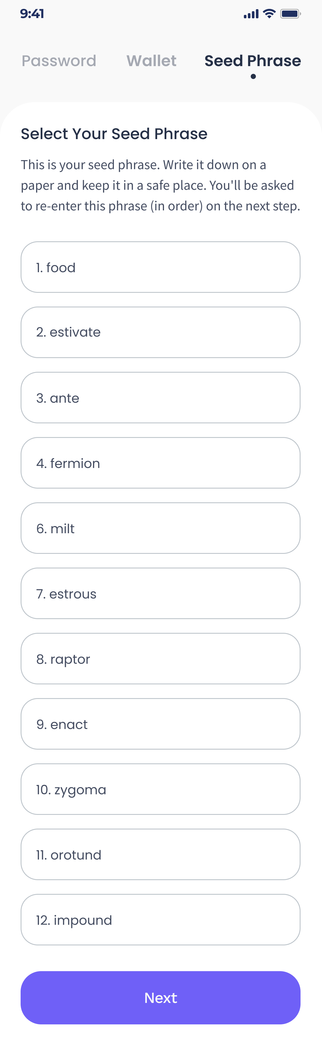Image resolution: width=322 pixels, height=1045 pixels.
Task: Choose seed word 12 impound
Action: coord(161,920)
